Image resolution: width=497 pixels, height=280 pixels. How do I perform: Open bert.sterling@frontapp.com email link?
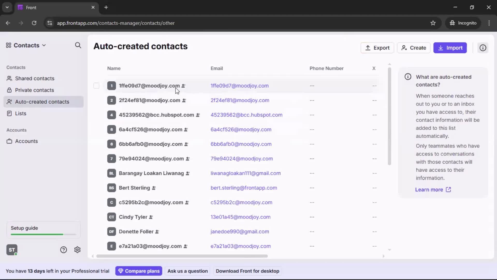pyautogui.click(x=244, y=188)
